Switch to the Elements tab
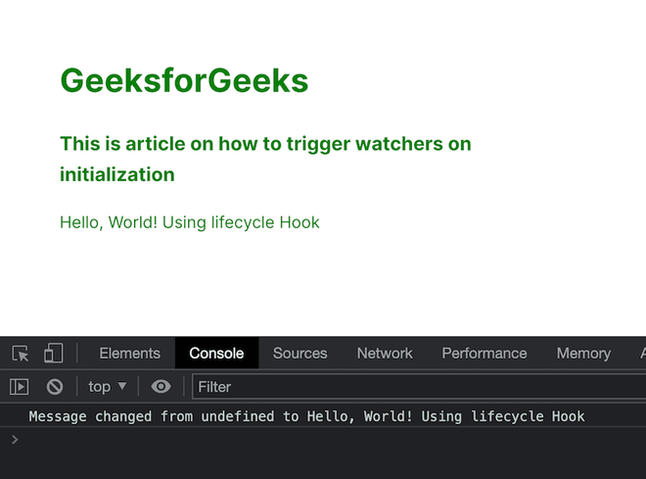The width and height of the screenshot is (646, 479). [x=129, y=354]
